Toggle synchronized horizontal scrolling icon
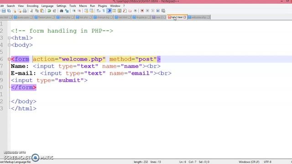 click(x=91, y=11)
